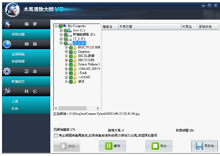
Task: Open 註冊 in the sidebar
Action: pyautogui.click(x=15, y=109)
